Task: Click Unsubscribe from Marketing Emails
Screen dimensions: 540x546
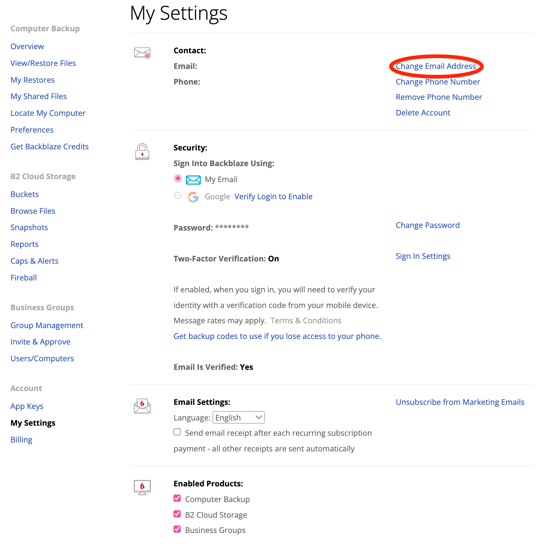Action: tap(460, 402)
